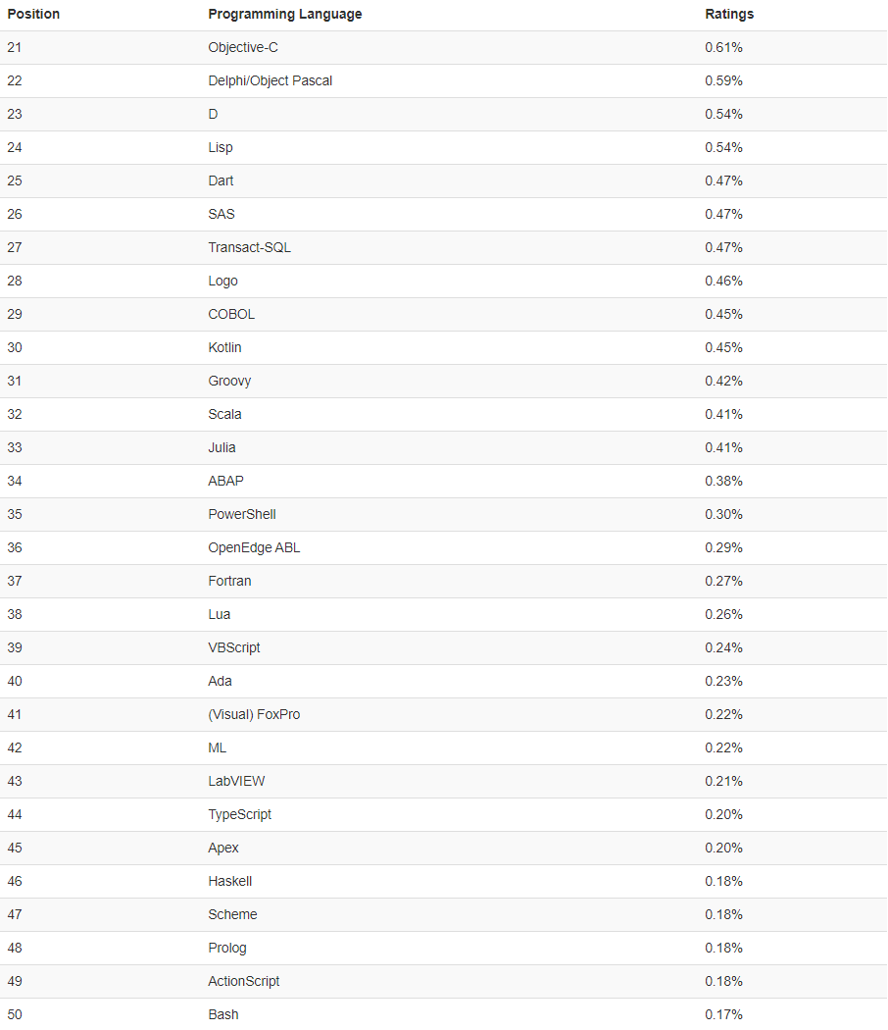Click the VBScript language name
This screenshot has width=888, height=1030.
pyautogui.click(x=233, y=648)
